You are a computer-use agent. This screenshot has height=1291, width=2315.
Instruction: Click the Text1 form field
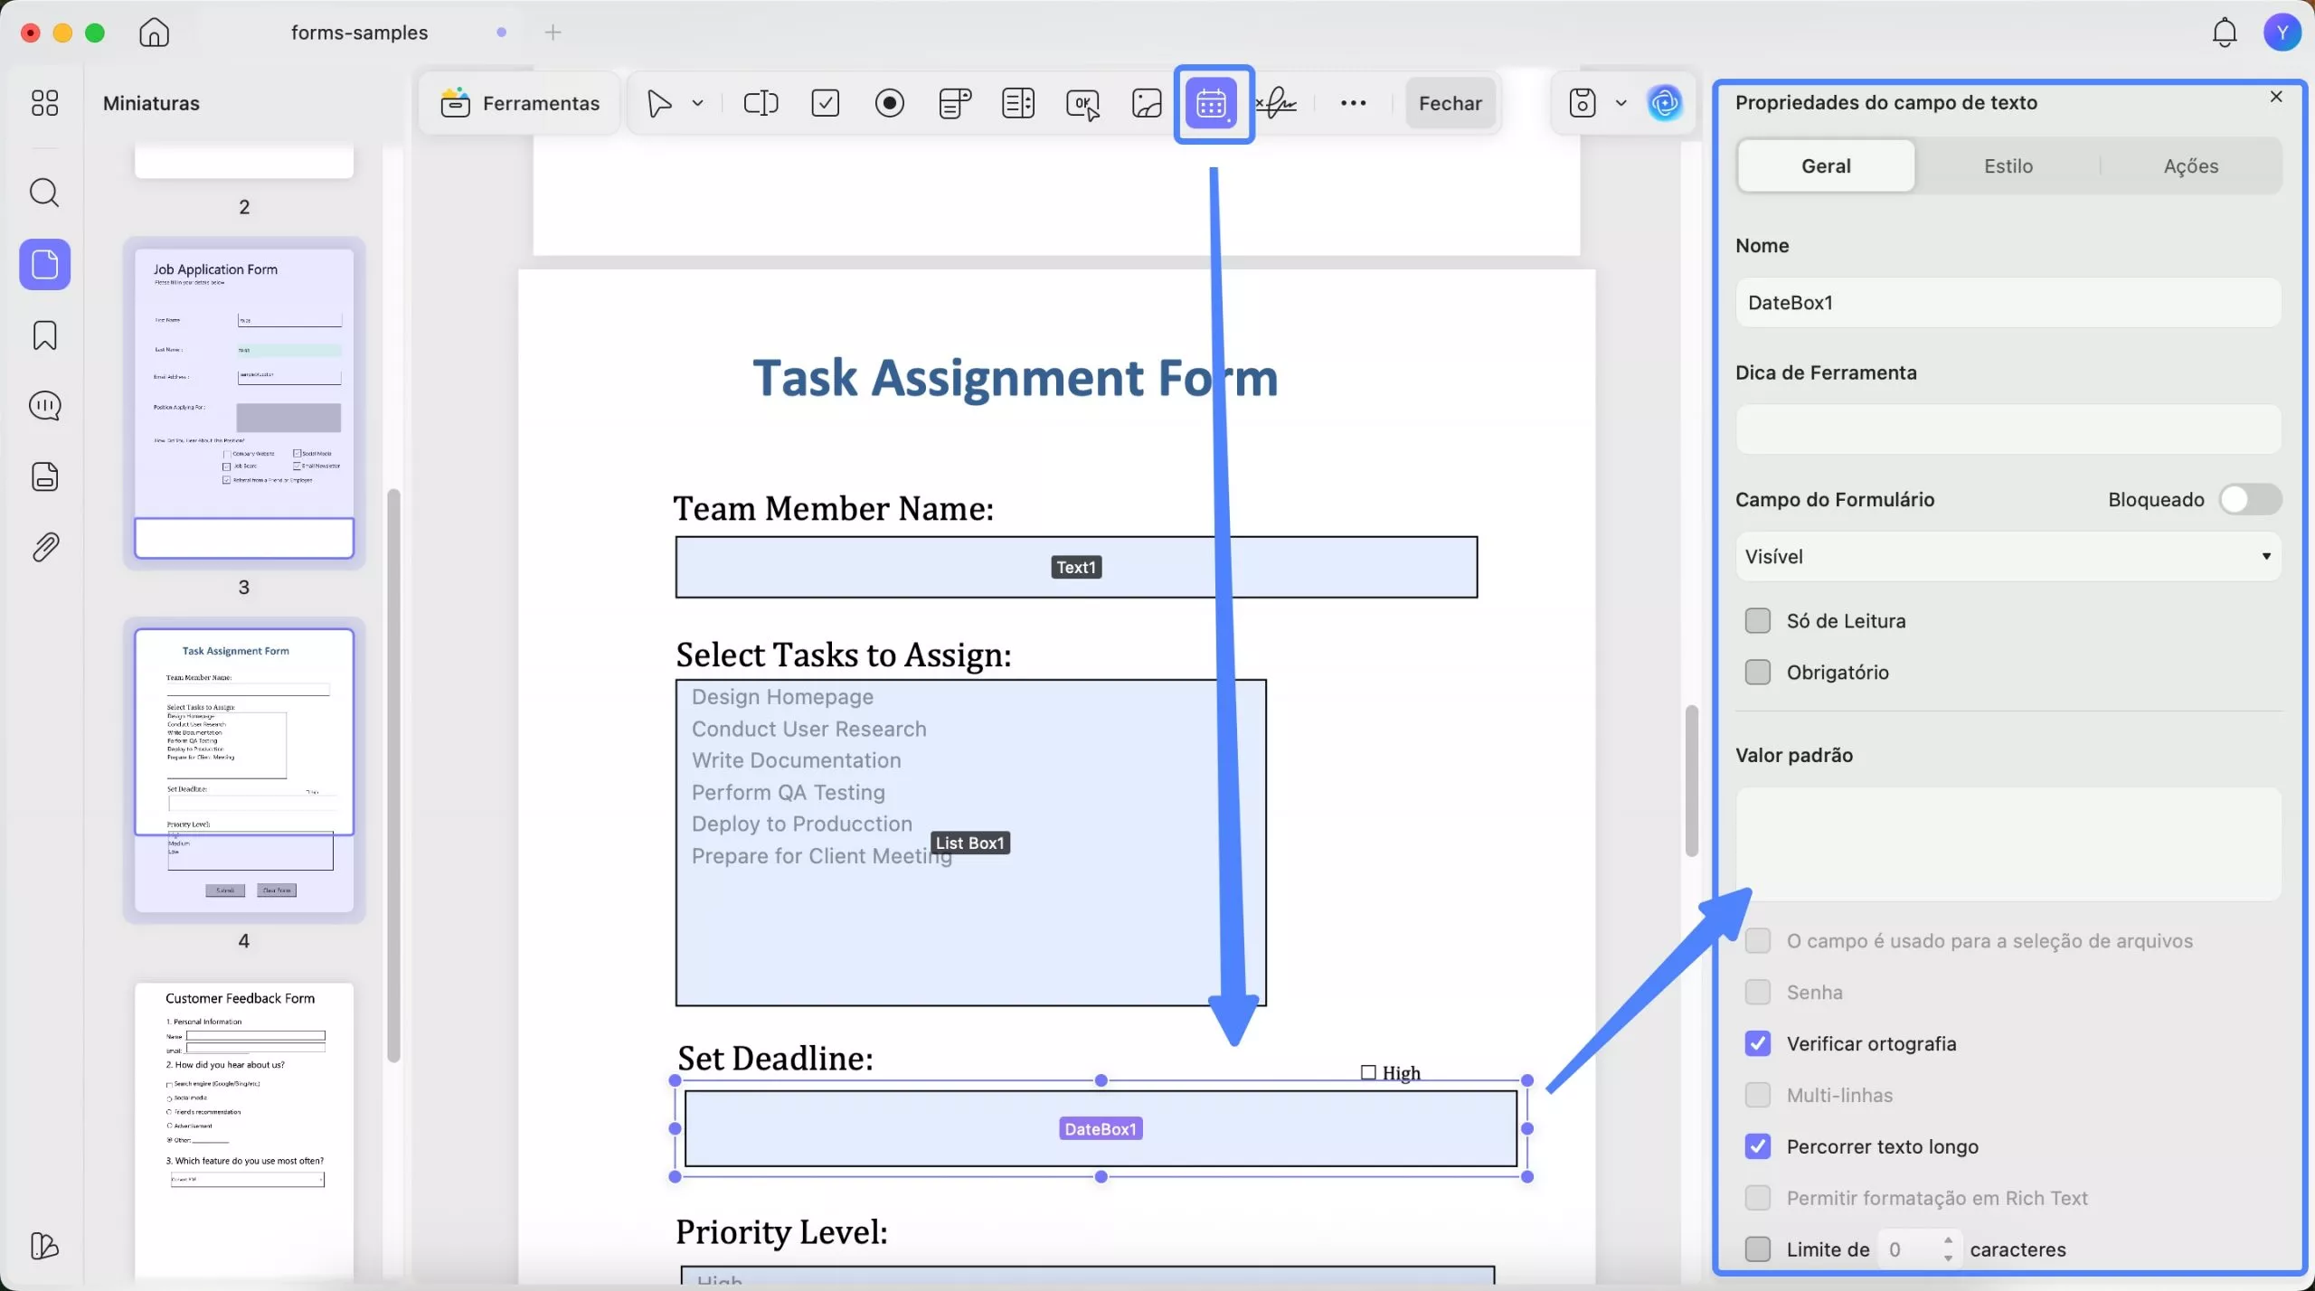pyautogui.click(x=1076, y=567)
